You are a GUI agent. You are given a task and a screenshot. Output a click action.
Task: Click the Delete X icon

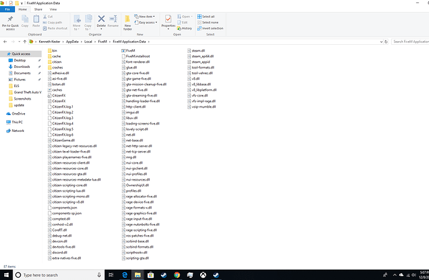[101, 19]
